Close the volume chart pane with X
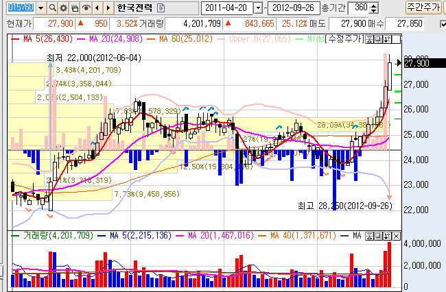The width and height of the screenshot is (446, 292). [396, 236]
